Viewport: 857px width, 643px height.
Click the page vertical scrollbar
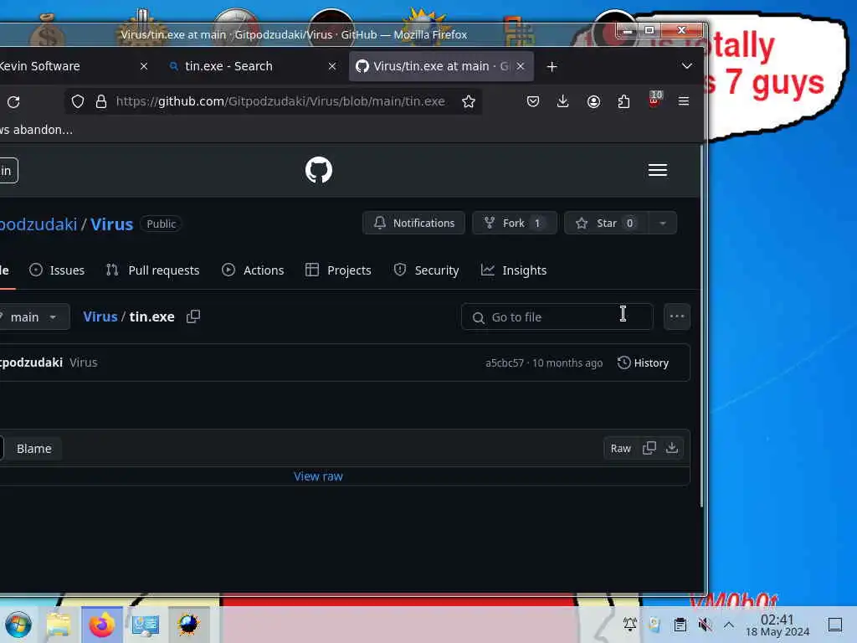702,327
